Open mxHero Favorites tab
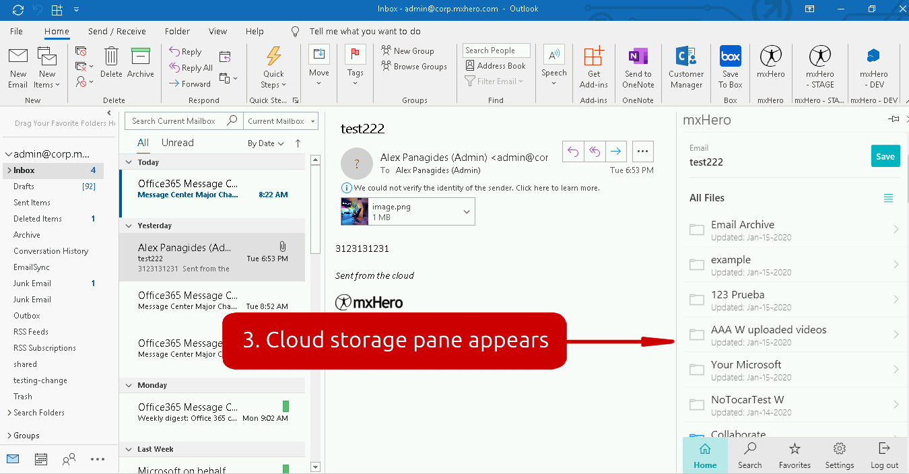Screen dimensions: 909x474 tap(795, 455)
